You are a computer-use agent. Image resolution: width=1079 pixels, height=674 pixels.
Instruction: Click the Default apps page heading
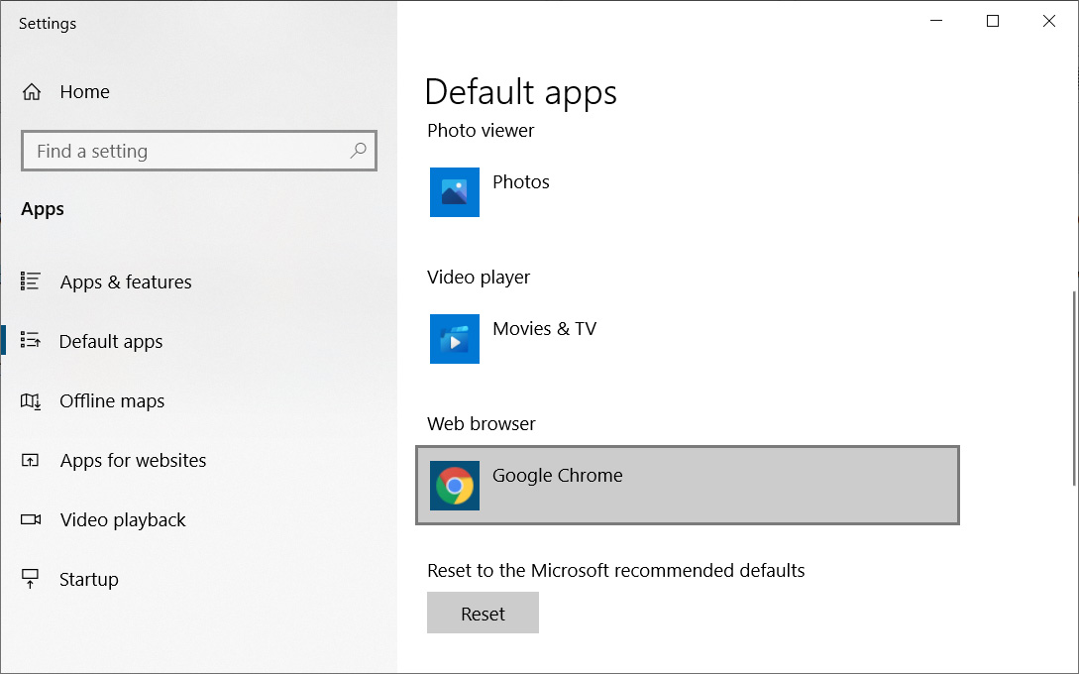(x=520, y=92)
